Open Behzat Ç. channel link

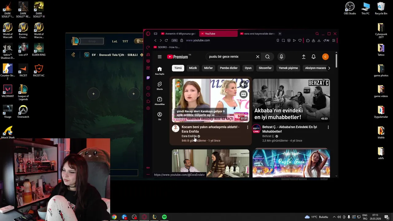(268, 136)
